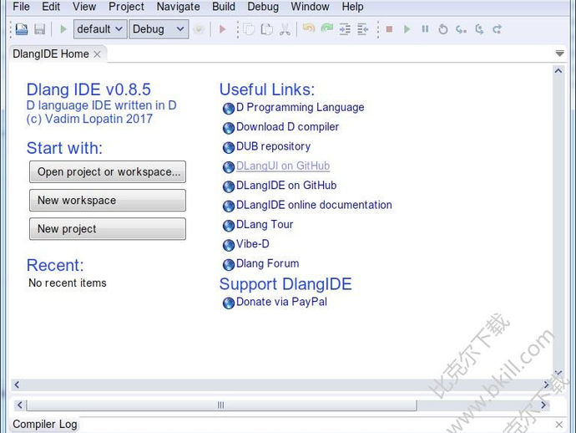The width and height of the screenshot is (576, 433).
Task: Click the Indent lines icon
Action: click(345, 29)
